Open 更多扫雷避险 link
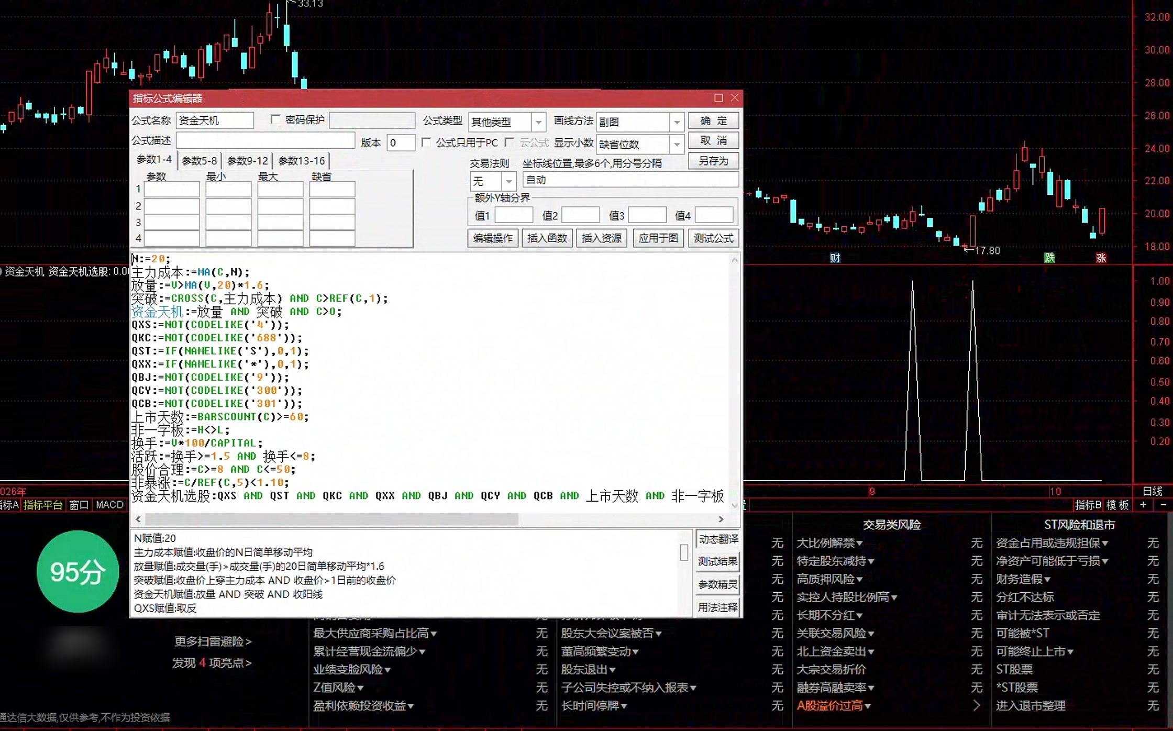This screenshot has height=731, width=1173. (213, 641)
